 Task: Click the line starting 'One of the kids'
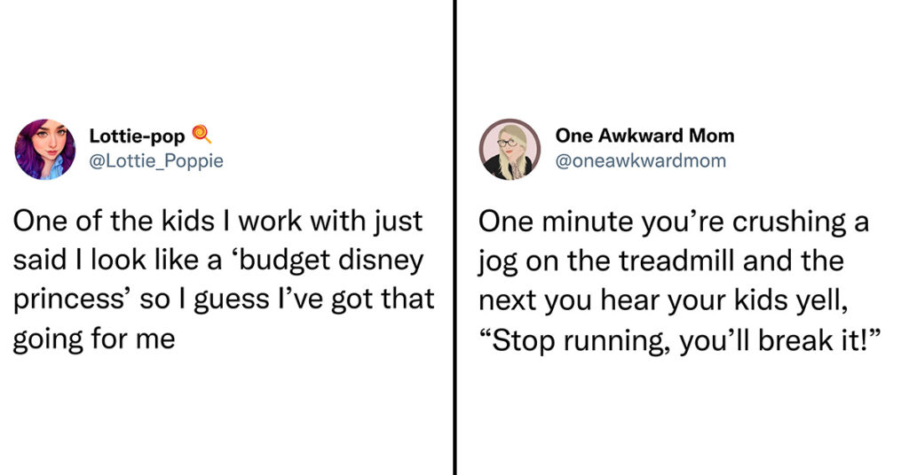tap(217, 222)
